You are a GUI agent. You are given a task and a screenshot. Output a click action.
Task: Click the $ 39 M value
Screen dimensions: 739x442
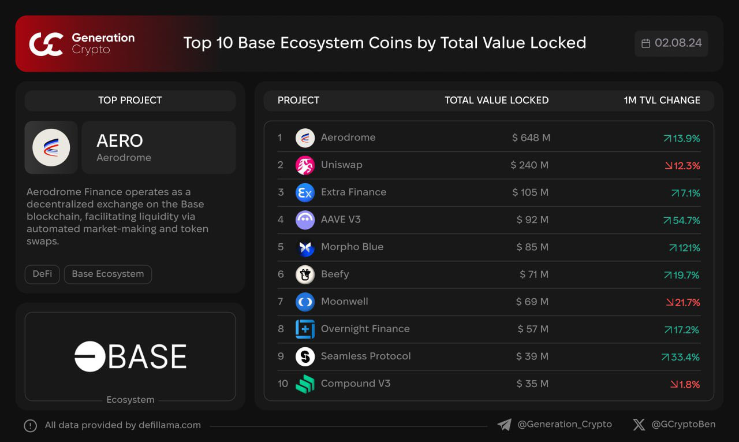[x=532, y=356]
